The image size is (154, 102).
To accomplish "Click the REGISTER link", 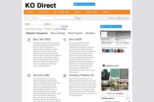I will point(125,18).
